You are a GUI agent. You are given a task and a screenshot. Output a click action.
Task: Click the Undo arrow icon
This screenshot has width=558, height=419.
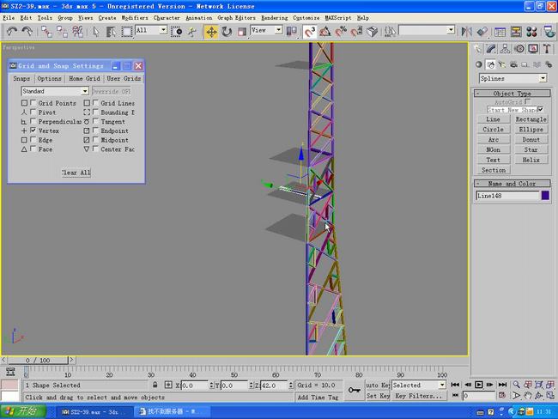point(12,32)
